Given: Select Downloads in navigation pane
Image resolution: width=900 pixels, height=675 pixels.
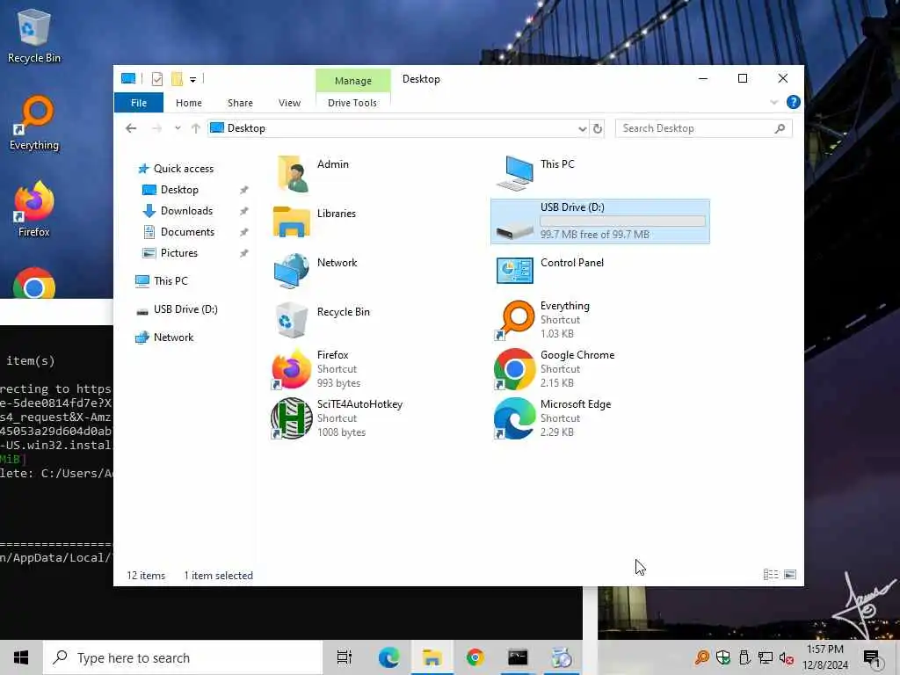Looking at the screenshot, I should (178, 211).
